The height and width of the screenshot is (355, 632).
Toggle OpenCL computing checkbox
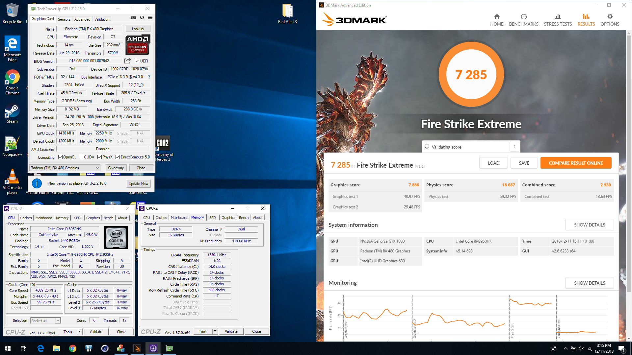coord(60,157)
